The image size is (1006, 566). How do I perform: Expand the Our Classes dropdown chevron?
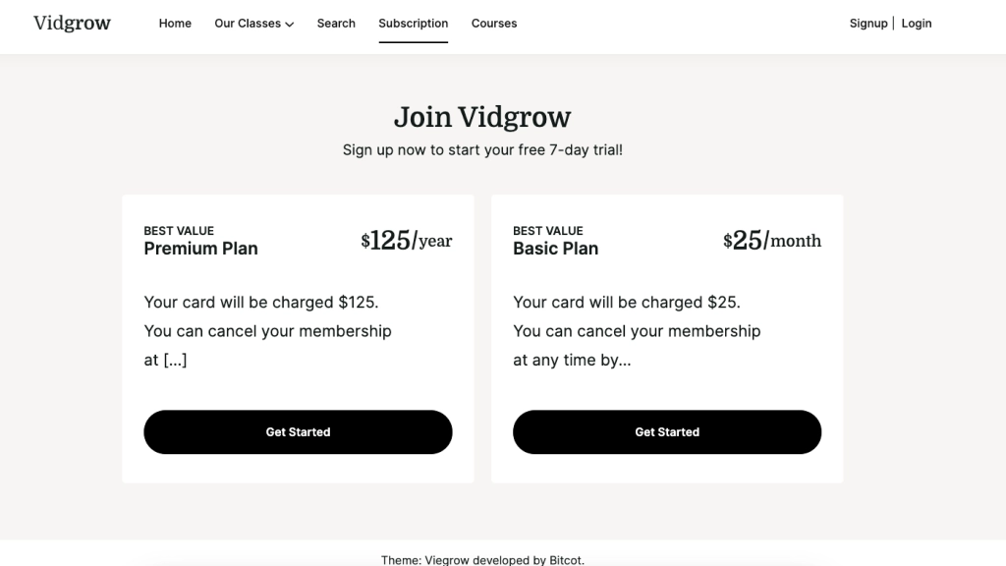(x=292, y=24)
